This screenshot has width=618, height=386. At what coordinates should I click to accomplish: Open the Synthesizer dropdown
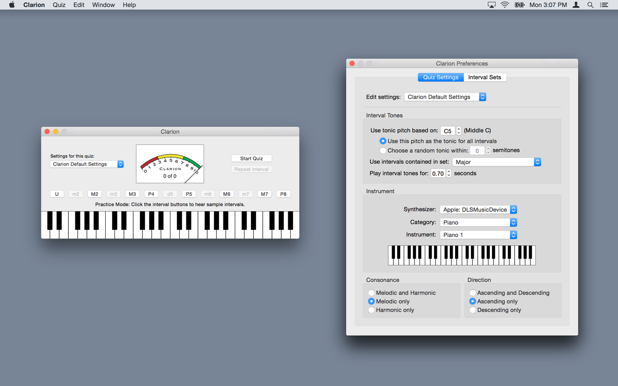click(x=478, y=210)
